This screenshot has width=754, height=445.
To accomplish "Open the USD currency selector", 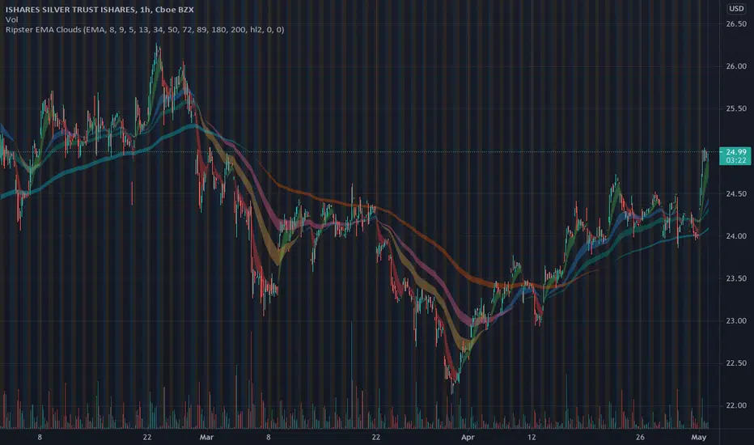I will [736, 9].
